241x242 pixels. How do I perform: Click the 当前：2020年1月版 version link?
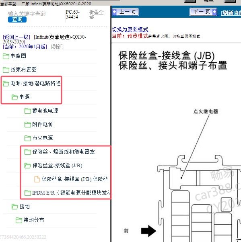click(25, 47)
